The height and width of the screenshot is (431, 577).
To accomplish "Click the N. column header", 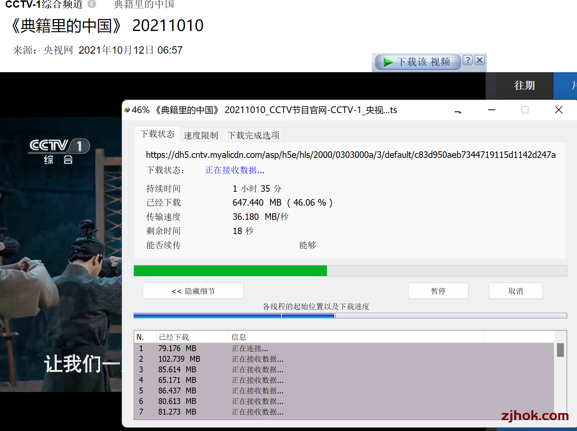I will (145, 337).
